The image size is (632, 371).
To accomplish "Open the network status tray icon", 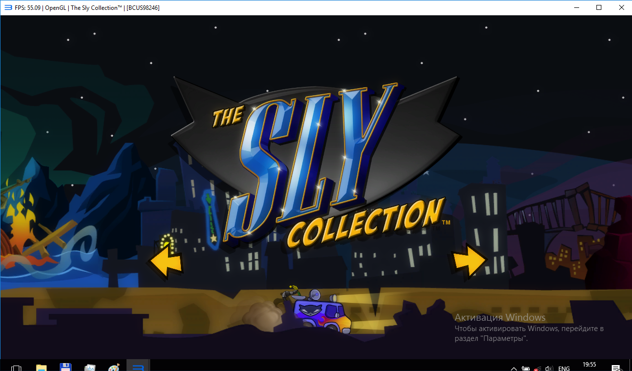I will pyautogui.click(x=537, y=368).
